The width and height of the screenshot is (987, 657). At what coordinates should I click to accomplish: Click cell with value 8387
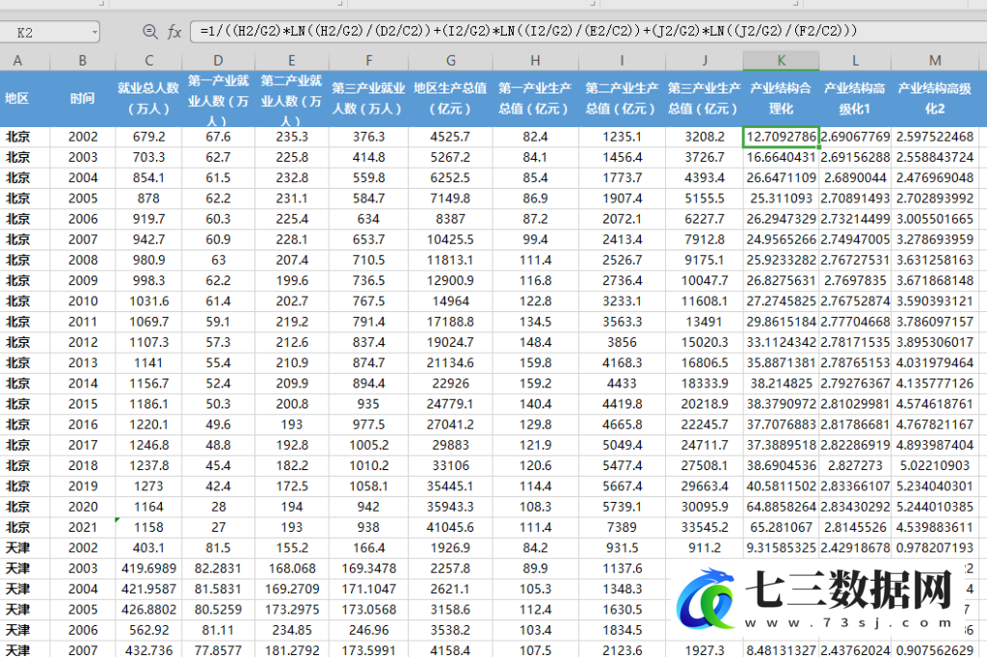pyautogui.click(x=450, y=219)
